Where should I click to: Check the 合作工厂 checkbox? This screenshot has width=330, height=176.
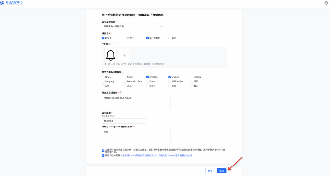click(125, 38)
